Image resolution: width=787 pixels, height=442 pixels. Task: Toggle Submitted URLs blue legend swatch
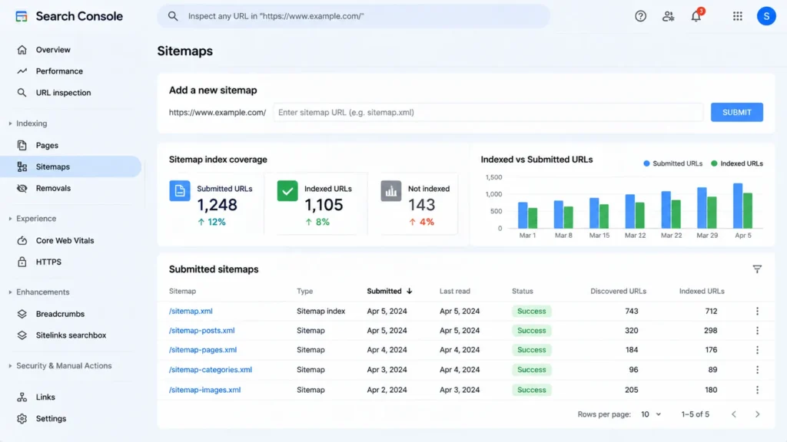coord(646,163)
